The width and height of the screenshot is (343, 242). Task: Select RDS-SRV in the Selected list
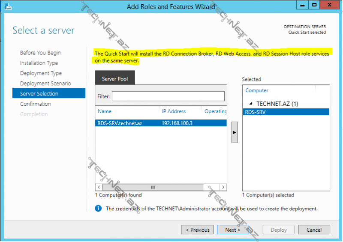point(286,112)
